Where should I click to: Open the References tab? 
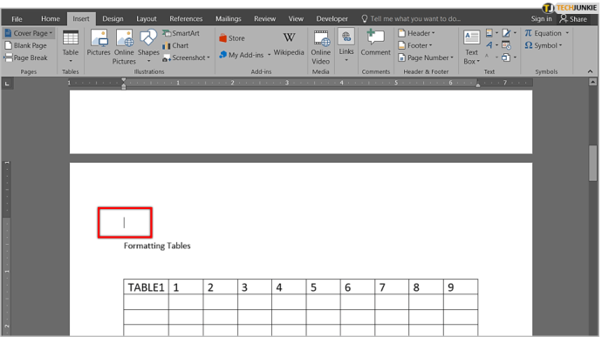[186, 19]
